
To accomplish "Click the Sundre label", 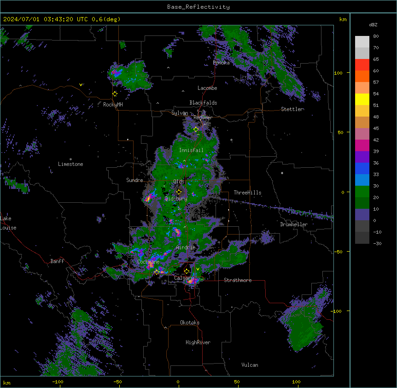I will pos(134,180).
